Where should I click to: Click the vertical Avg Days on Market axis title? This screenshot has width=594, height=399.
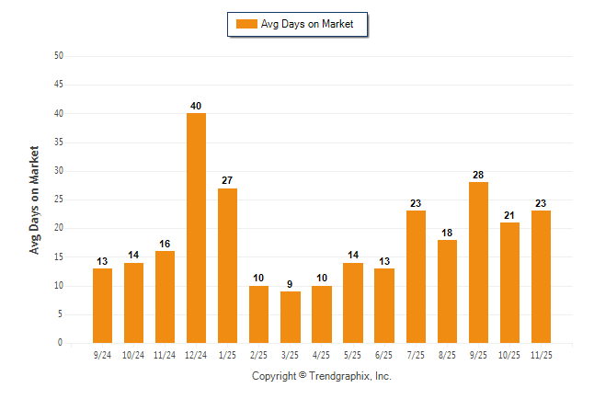[36, 199]
